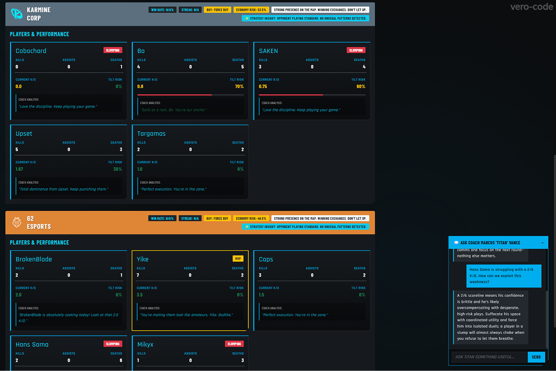
Task: Open BrokenBlade's player card
Action: pyautogui.click(x=69, y=290)
